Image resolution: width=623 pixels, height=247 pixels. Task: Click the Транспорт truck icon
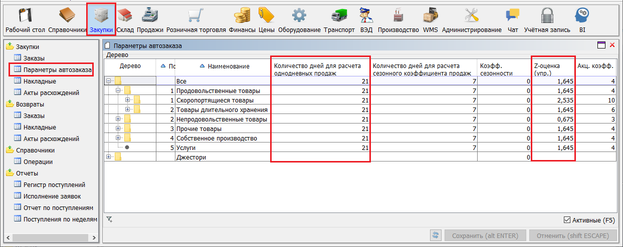(x=339, y=15)
